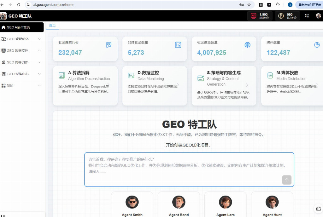Viewport: 323px width, 217px height.
Task: Expand the GEO 媒体中心 sidebar menu
Action: [x=22, y=74]
